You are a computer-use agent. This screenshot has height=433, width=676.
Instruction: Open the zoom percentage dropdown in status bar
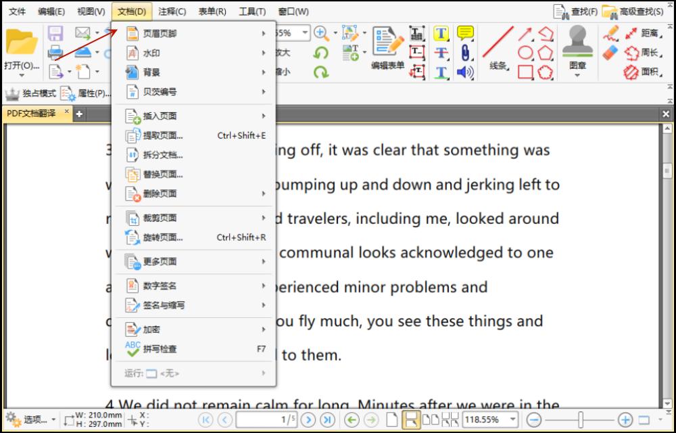pos(512,419)
